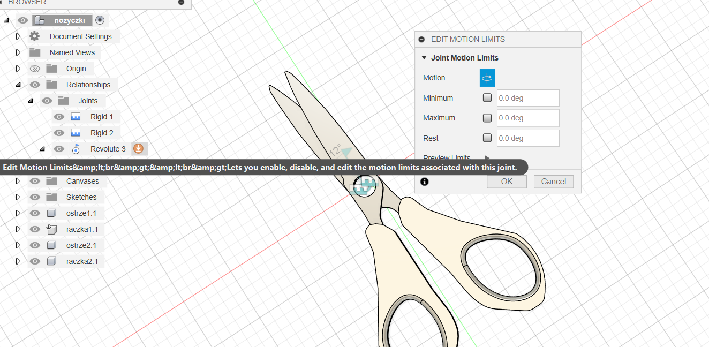Click the Revolute 3 joint icon in browser

[76, 149]
